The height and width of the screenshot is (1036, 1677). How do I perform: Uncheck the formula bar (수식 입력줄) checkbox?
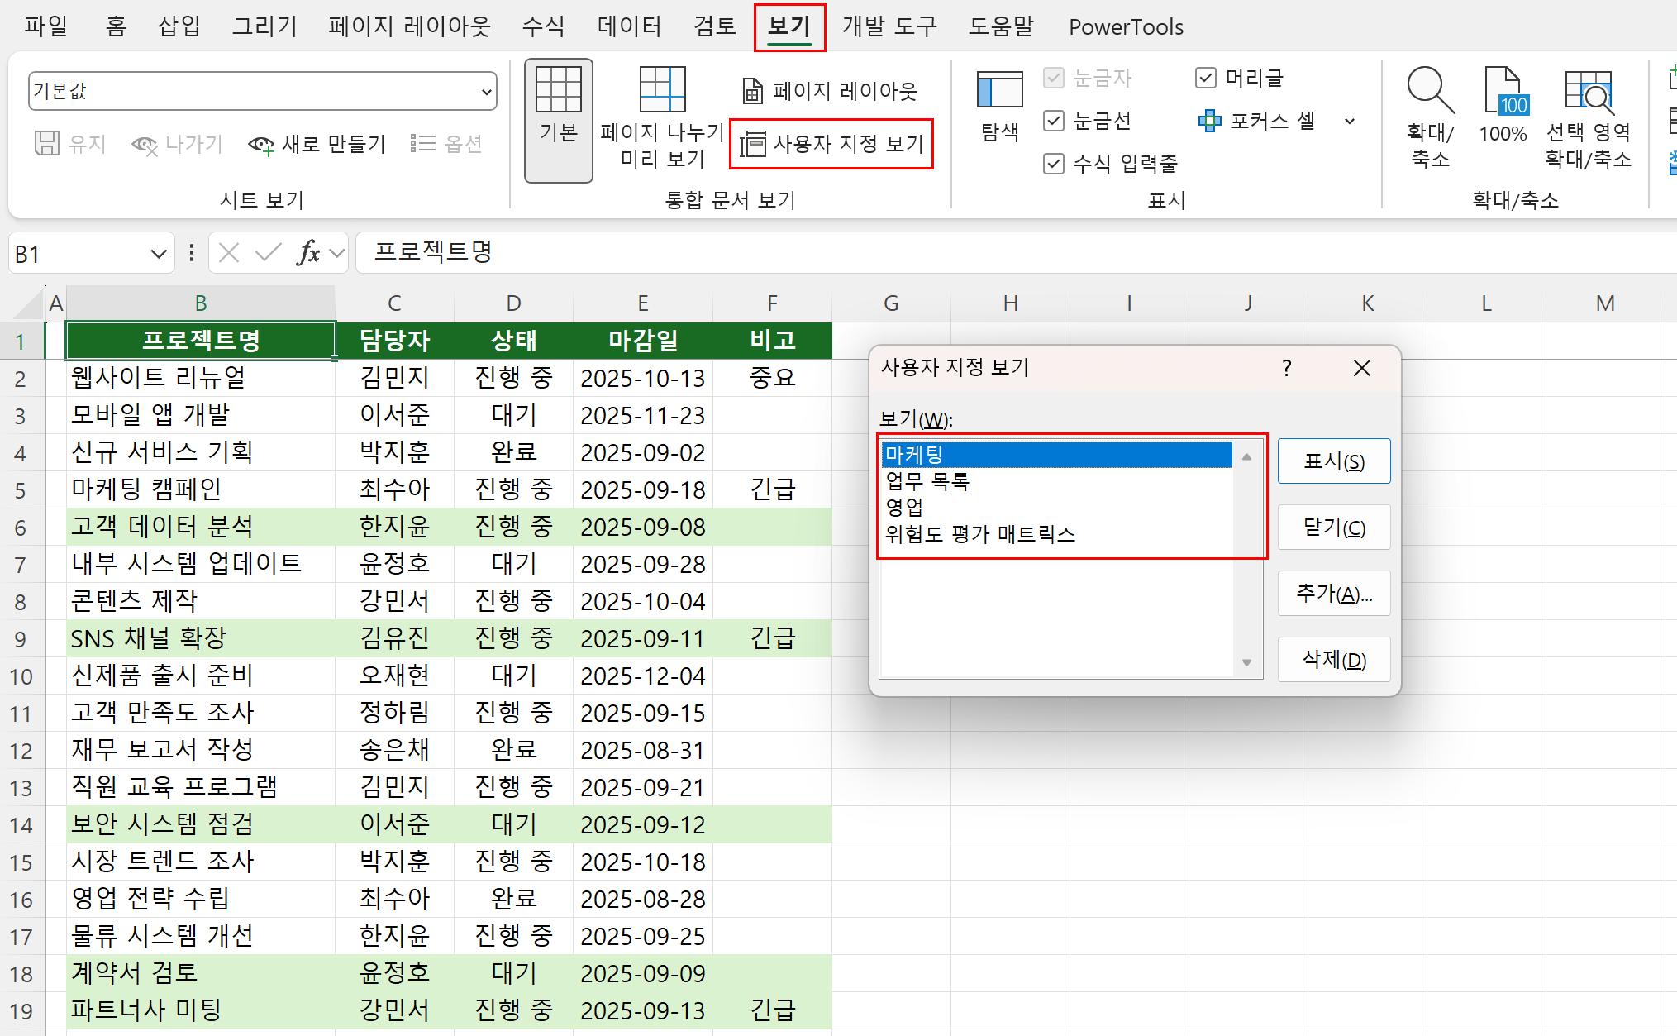[x=1054, y=164]
